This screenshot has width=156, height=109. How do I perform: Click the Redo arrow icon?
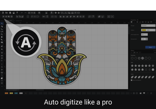coord(25,12)
